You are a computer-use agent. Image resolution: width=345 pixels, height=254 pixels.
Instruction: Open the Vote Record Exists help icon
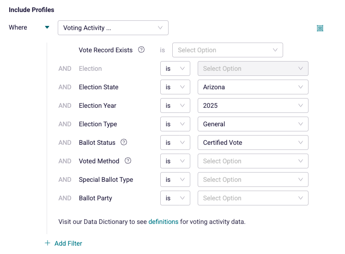click(x=141, y=50)
